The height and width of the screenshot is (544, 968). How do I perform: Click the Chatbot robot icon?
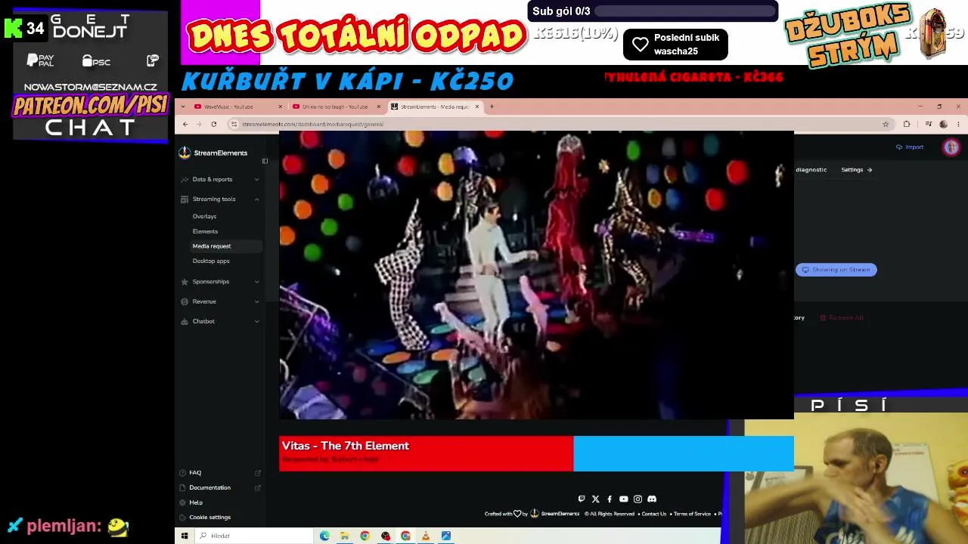tap(185, 321)
